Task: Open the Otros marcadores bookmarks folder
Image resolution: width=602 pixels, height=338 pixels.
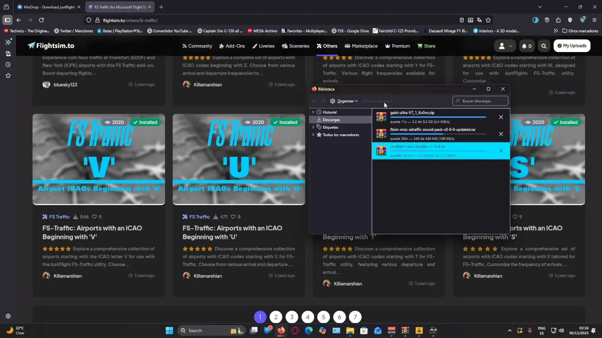Action: pyautogui.click(x=580, y=31)
